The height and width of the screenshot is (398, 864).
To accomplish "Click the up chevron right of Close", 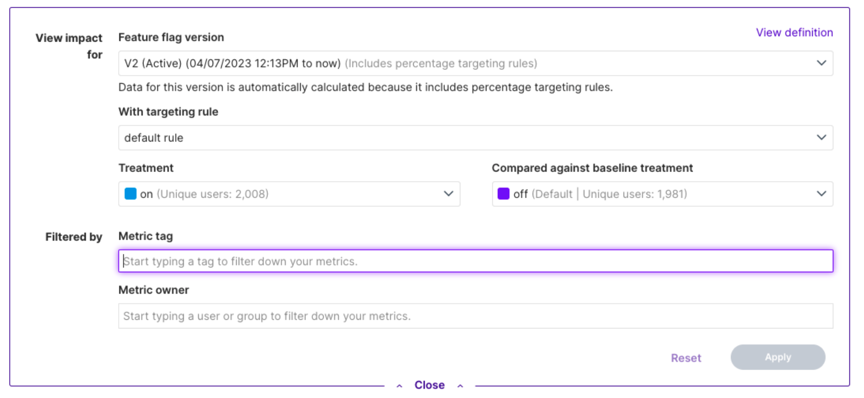I will [x=460, y=386].
